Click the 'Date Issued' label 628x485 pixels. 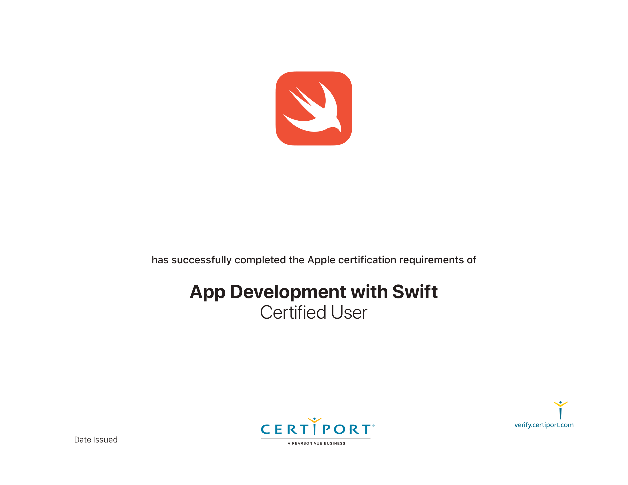(x=96, y=440)
